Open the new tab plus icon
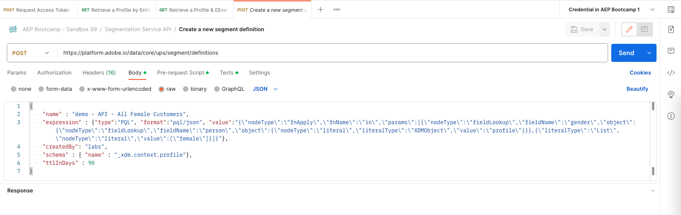 [x=321, y=9]
